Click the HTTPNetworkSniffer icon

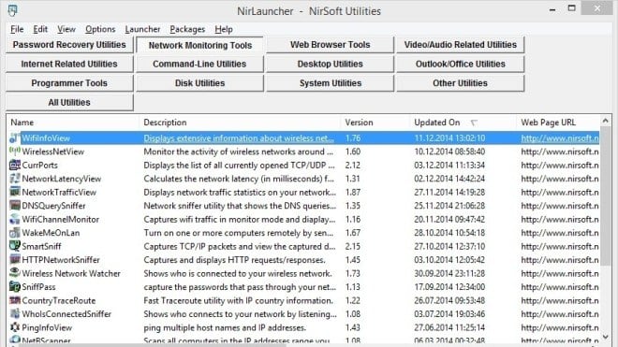coord(15,260)
